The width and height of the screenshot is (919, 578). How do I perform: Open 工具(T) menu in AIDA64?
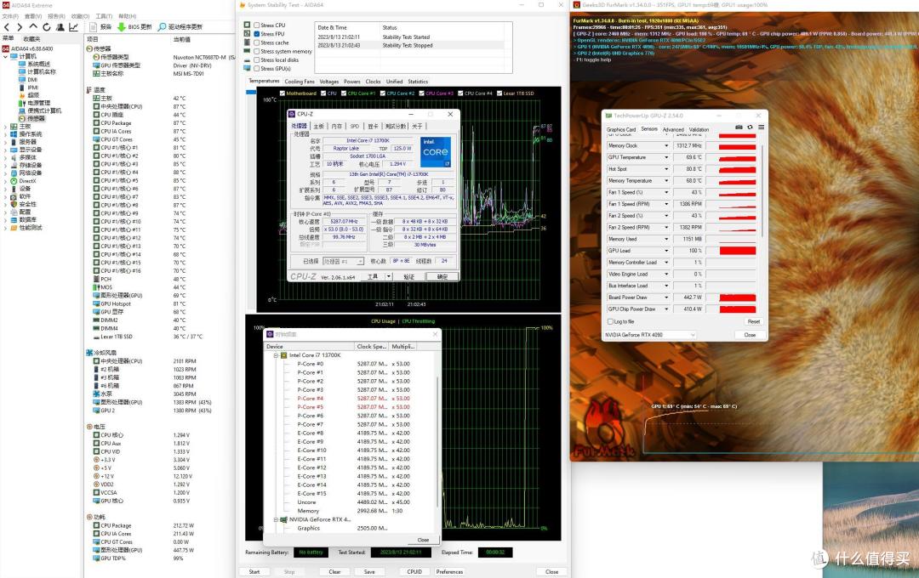pos(104,16)
